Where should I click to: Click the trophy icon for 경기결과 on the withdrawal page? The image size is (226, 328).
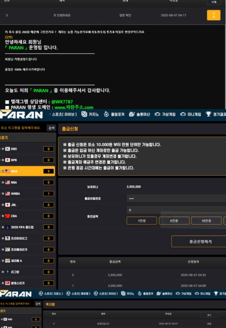(x=208, y=114)
